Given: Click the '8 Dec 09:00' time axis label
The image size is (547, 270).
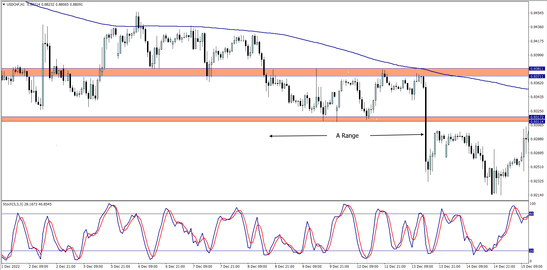Looking at the screenshot, I should [257, 267].
